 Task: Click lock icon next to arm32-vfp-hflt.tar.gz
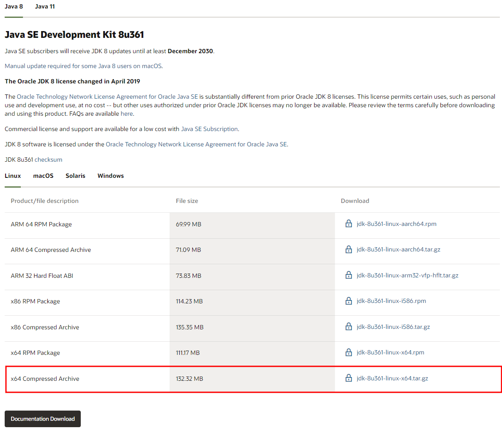point(349,275)
